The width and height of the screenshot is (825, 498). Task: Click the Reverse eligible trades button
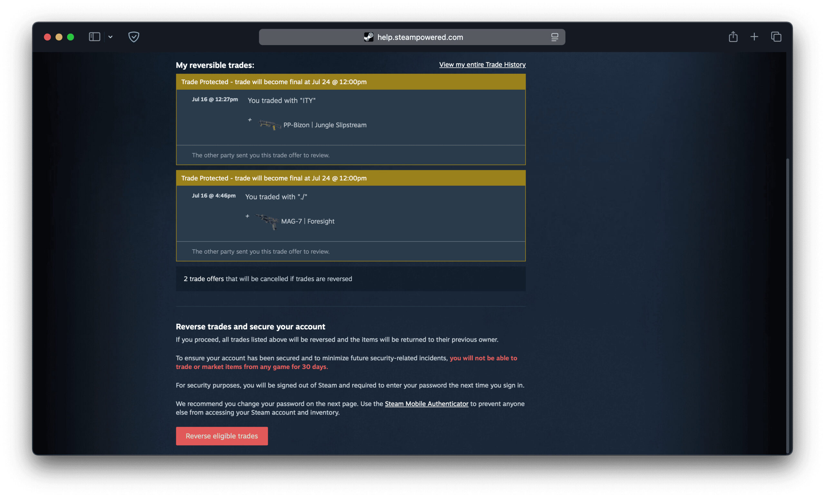tap(222, 436)
